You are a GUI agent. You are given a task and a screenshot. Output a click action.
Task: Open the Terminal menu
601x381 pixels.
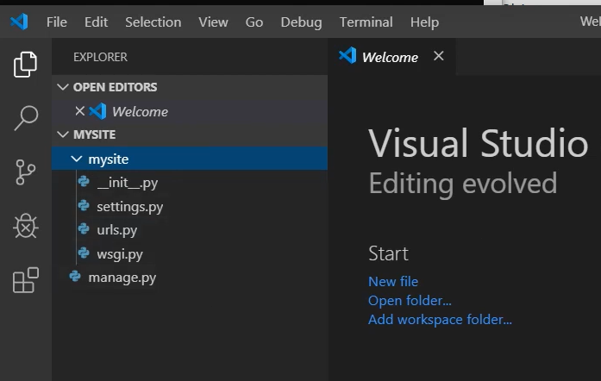coord(366,22)
